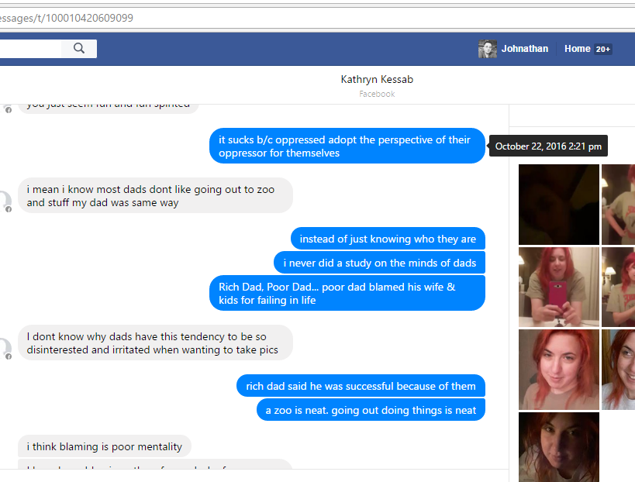Select the message 'i never did a study on the minds of dads'

pyautogui.click(x=379, y=263)
